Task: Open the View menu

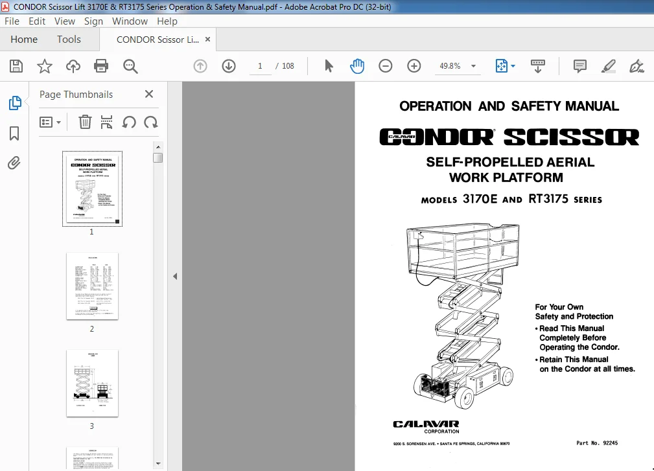Action: pyautogui.click(x=65, y=21)
